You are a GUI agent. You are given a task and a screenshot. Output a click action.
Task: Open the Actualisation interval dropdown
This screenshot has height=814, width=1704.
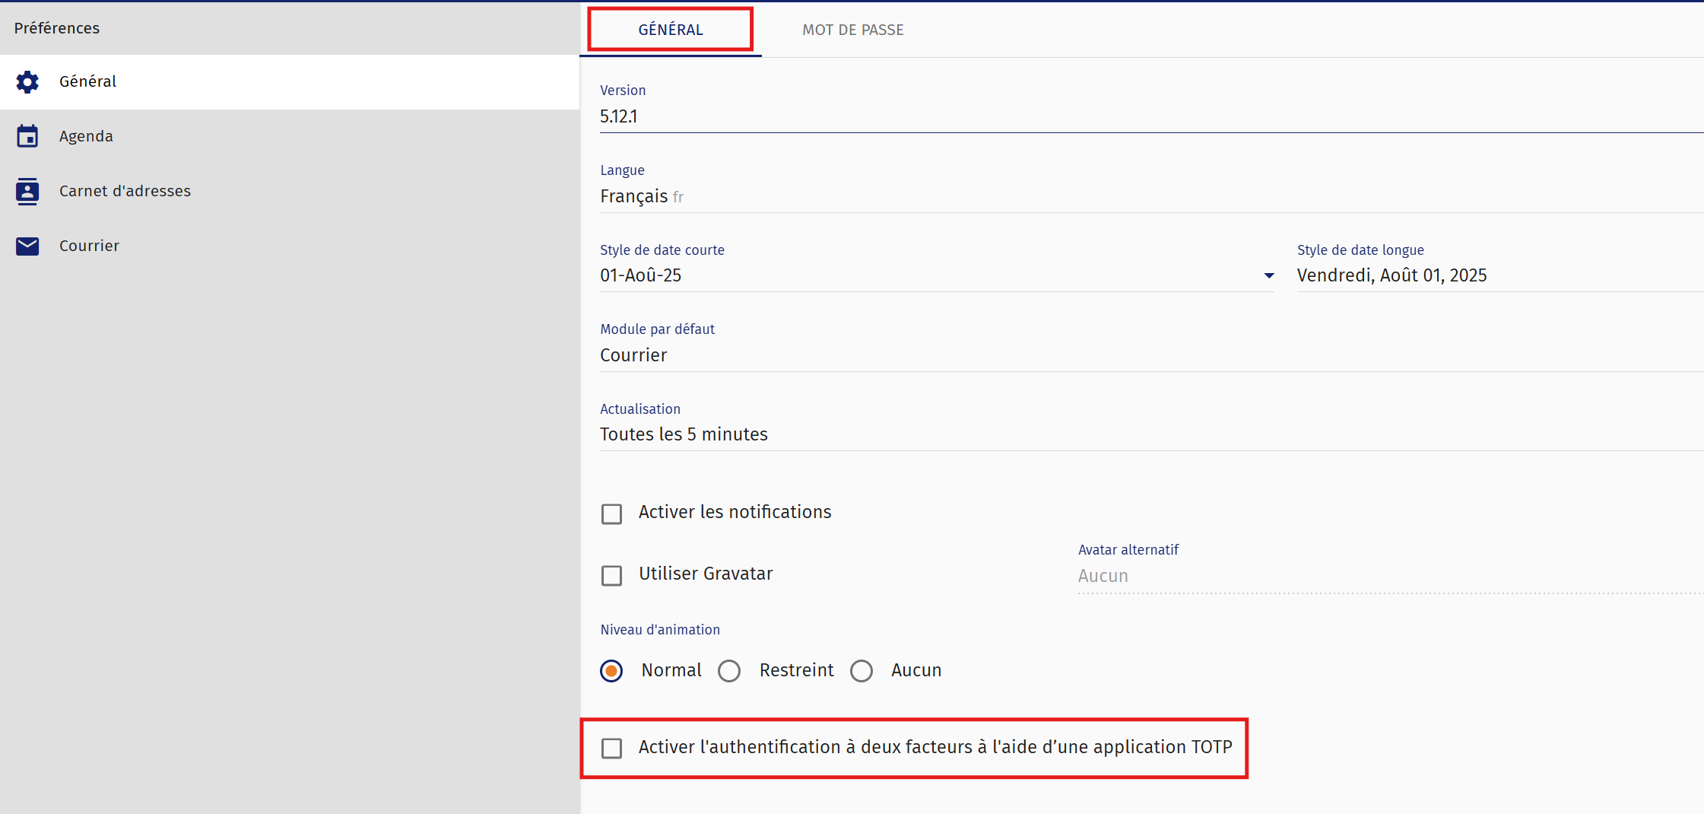(1141, 434)
